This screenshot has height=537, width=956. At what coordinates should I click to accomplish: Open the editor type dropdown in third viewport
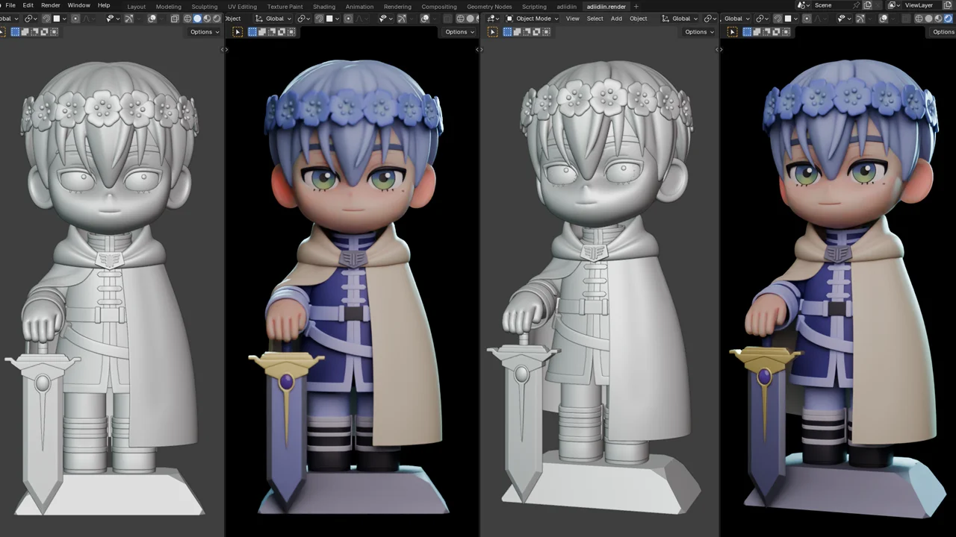pyautogui.click(x=492, y=19)
